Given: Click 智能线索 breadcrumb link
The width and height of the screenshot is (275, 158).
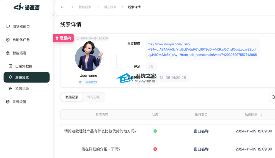Looking at the screenshot, I should point(85,7).
